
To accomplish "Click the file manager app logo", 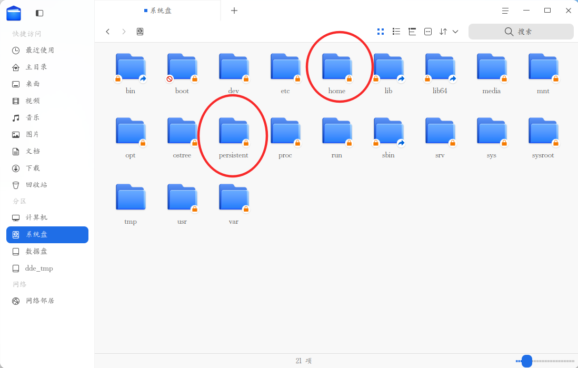I will pyautogui.click(x=14, y=13).
